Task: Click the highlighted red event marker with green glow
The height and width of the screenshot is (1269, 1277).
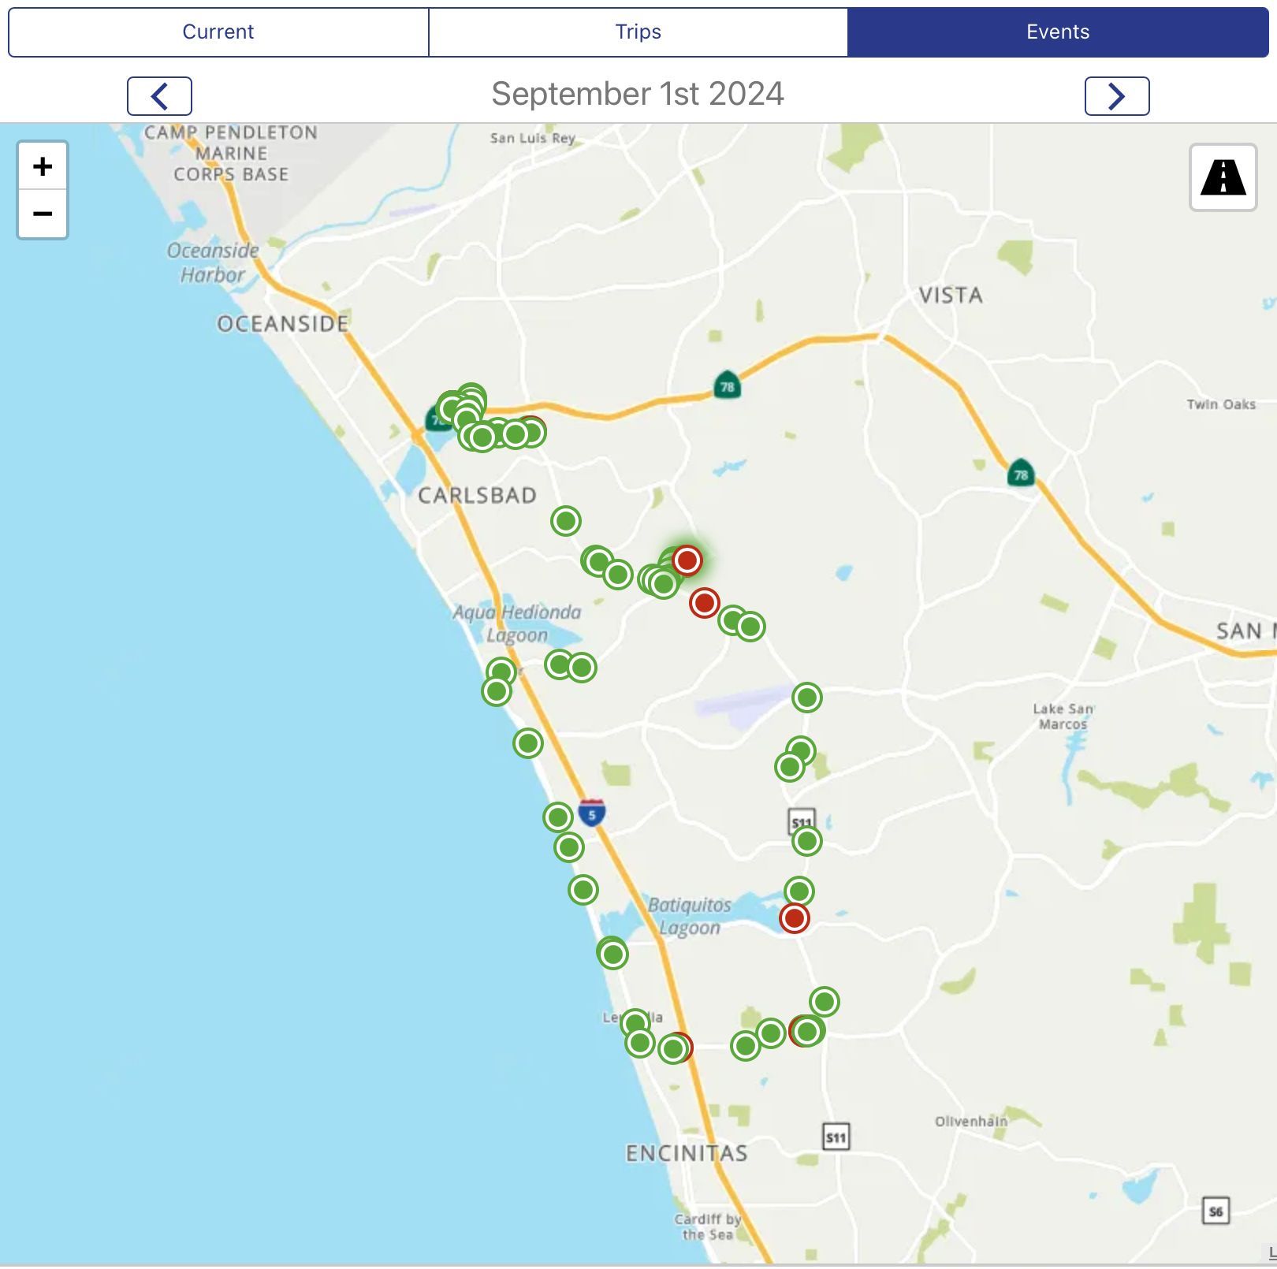Action: [687, 560]
